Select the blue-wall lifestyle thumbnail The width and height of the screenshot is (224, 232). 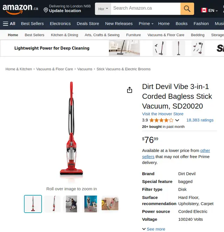[x=91, y=204]
